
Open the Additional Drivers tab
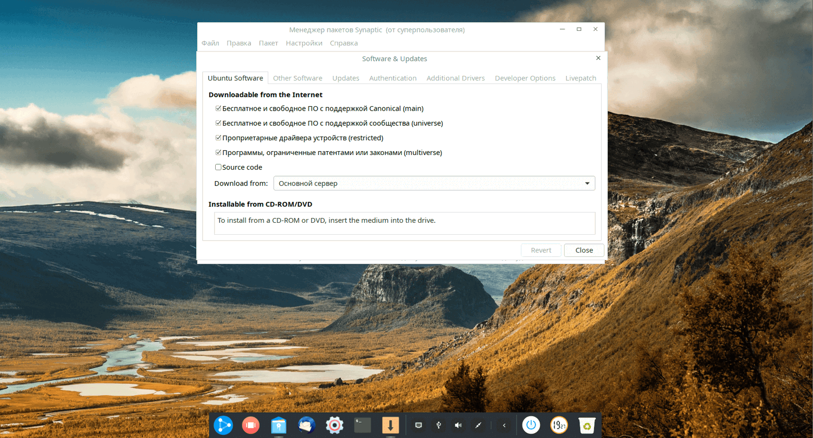[456, 78]
